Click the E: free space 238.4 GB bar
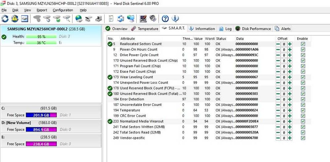The width and height of the screenshot is (330, 162). [41, 144]
